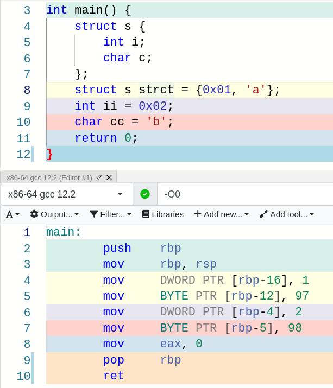The width and height of the screenshot is (333, 388).
Task: Click the 'ret' instruction in assembly line 10
Action: [114, 376]
